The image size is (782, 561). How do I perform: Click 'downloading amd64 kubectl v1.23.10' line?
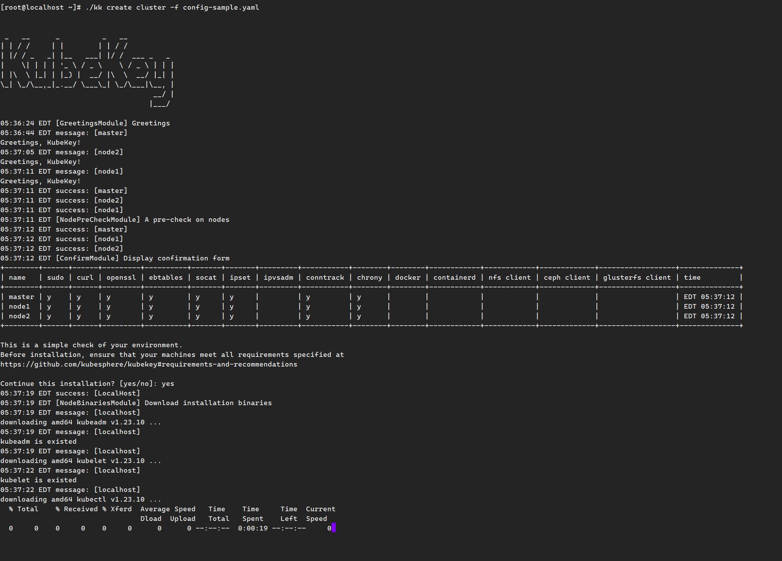click(x=80, y=499)
